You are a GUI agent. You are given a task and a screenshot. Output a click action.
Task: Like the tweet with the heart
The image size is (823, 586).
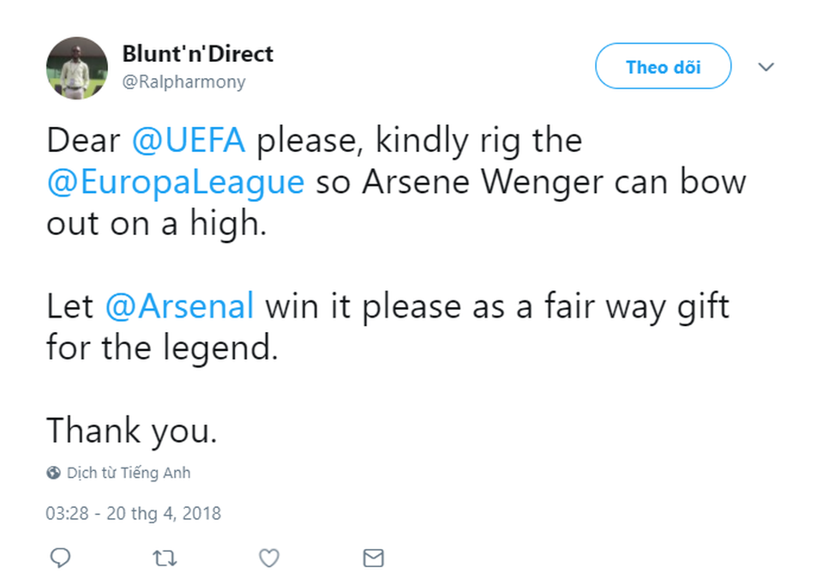(x=268, y=558)
